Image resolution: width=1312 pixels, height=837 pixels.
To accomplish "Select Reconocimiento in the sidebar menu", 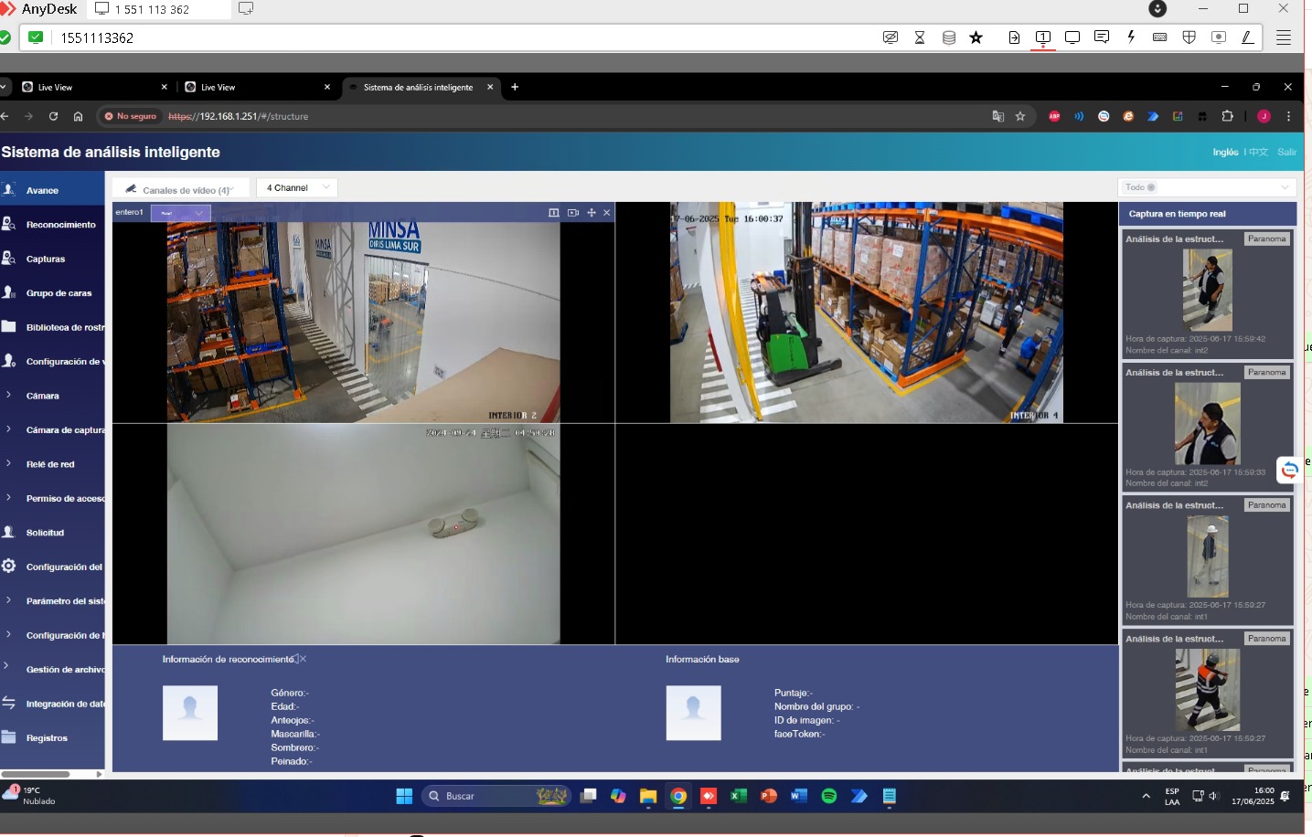I will coord(60,225).
